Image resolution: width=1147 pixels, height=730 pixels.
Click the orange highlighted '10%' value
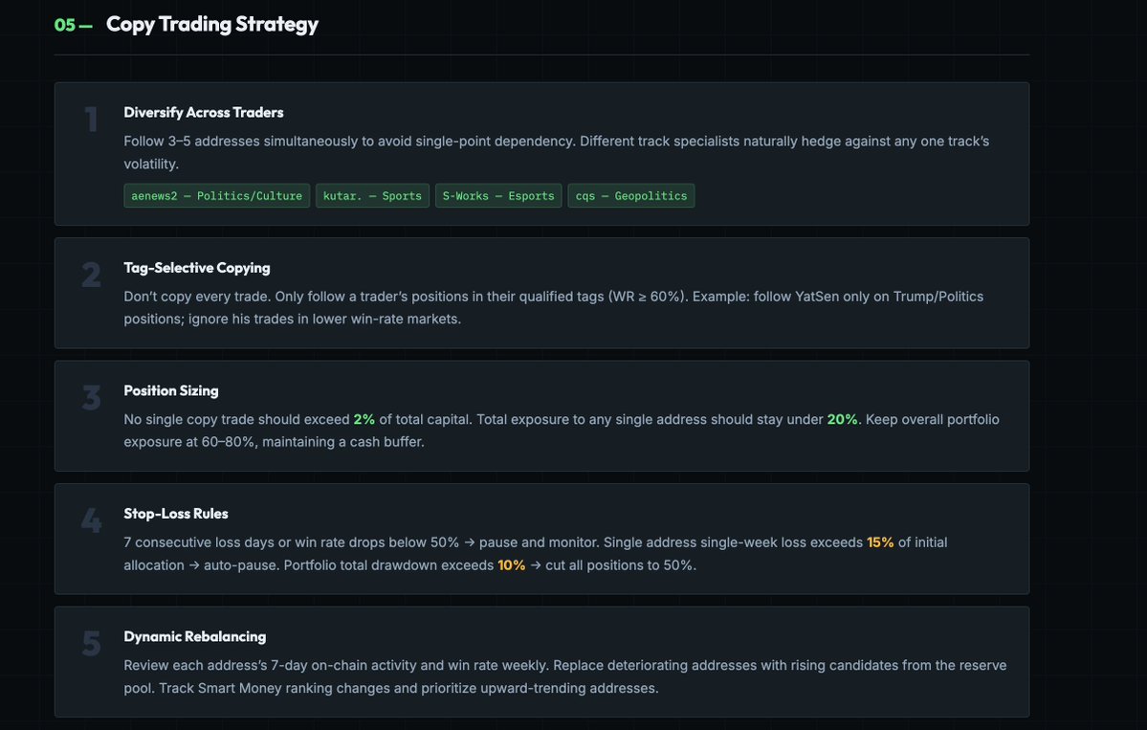(512, 564)
